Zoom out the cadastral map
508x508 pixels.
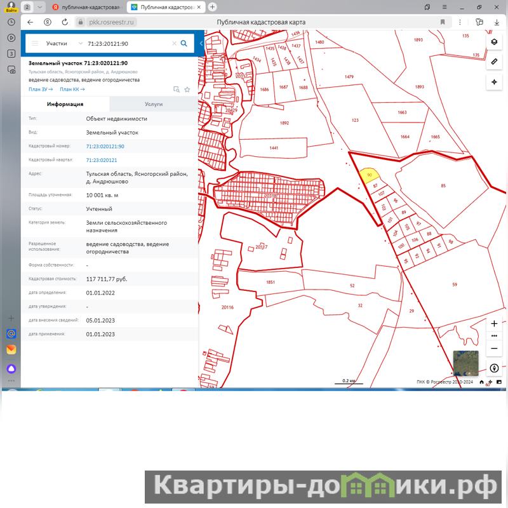[494, 349]
